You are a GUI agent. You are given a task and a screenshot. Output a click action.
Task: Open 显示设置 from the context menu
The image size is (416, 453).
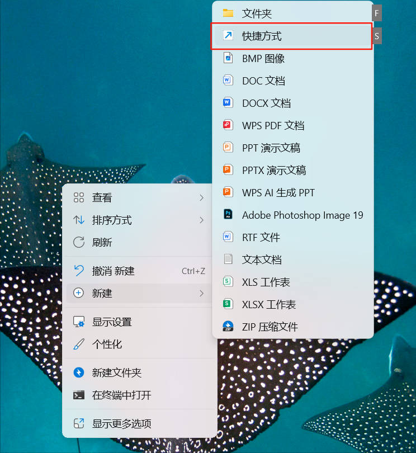point(140,322)
